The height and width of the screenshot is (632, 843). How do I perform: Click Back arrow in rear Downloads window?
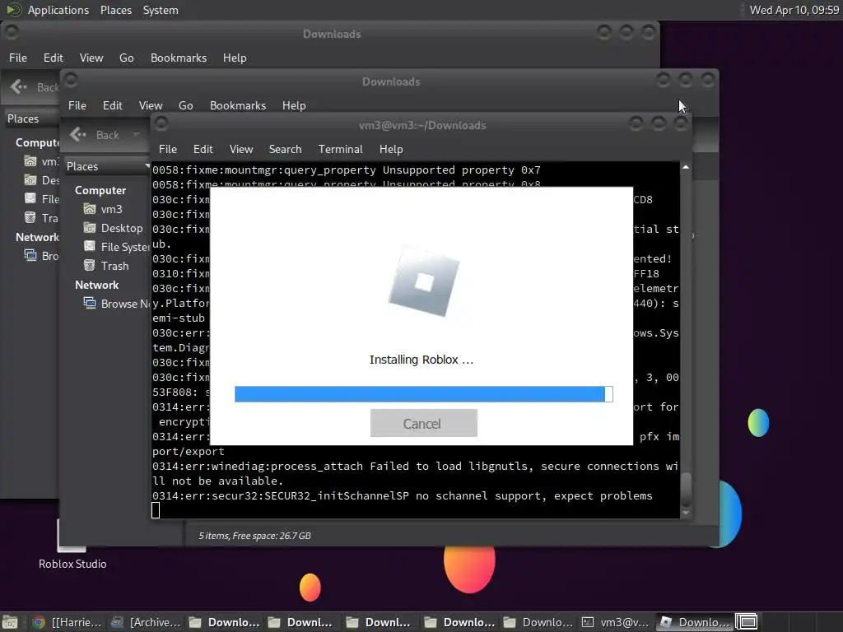point(19,86)
